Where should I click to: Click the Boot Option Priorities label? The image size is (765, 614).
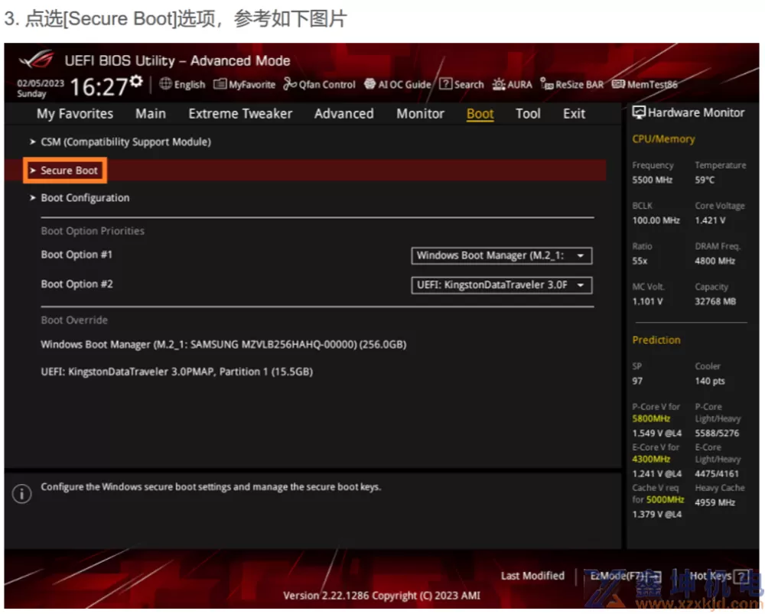pyautogui.click(x=93, y=231)
